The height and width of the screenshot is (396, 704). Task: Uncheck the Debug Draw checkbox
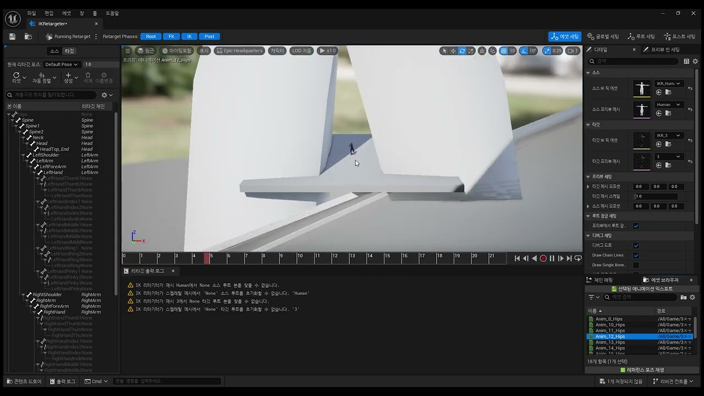pyautogui.click(x=636, y=245)
